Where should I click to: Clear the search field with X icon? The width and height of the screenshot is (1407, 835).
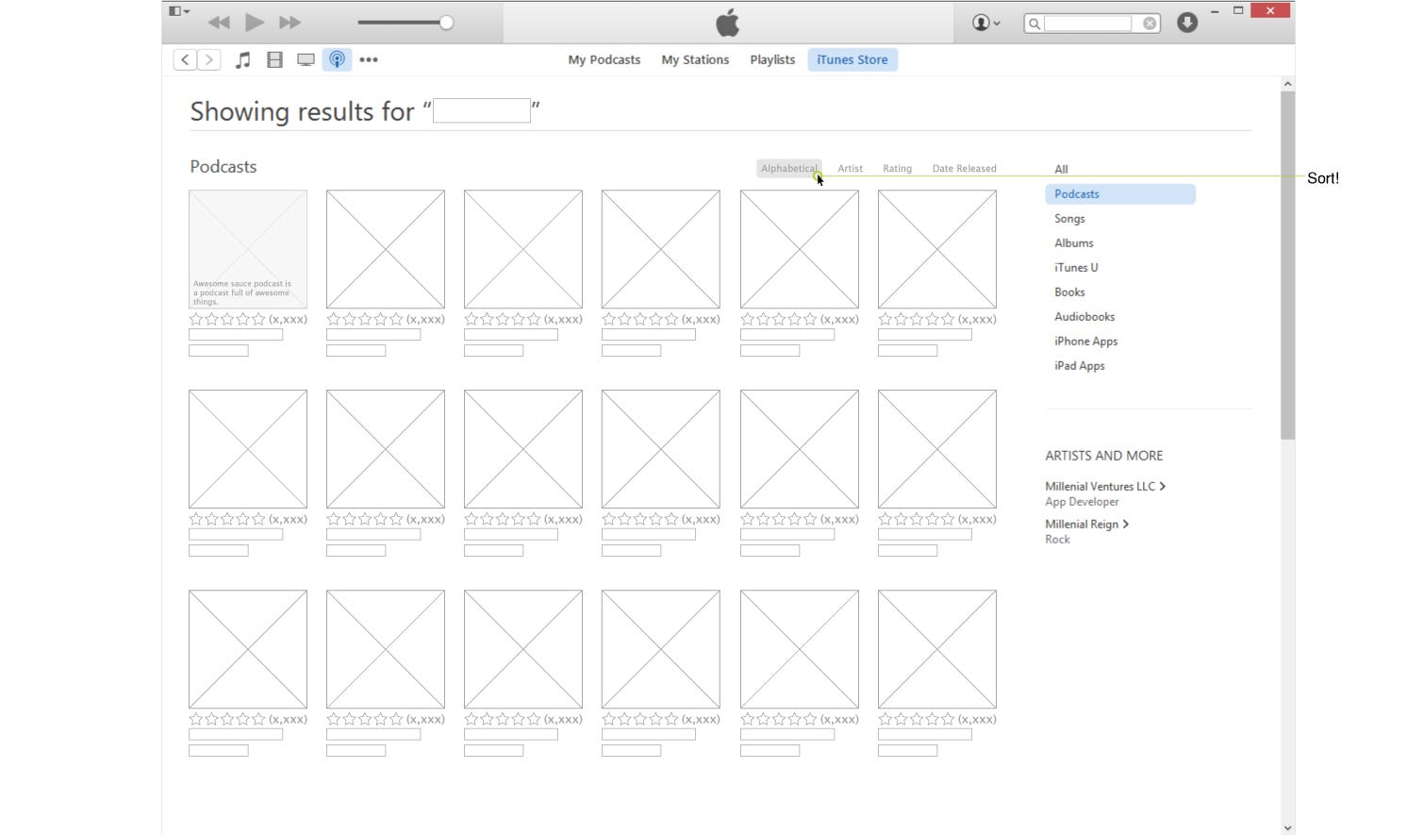(1150, 24)
